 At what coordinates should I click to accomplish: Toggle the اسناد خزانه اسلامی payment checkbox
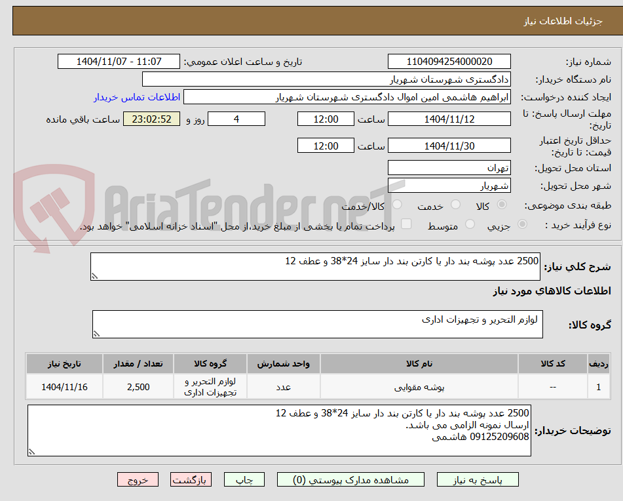(406, 224)
